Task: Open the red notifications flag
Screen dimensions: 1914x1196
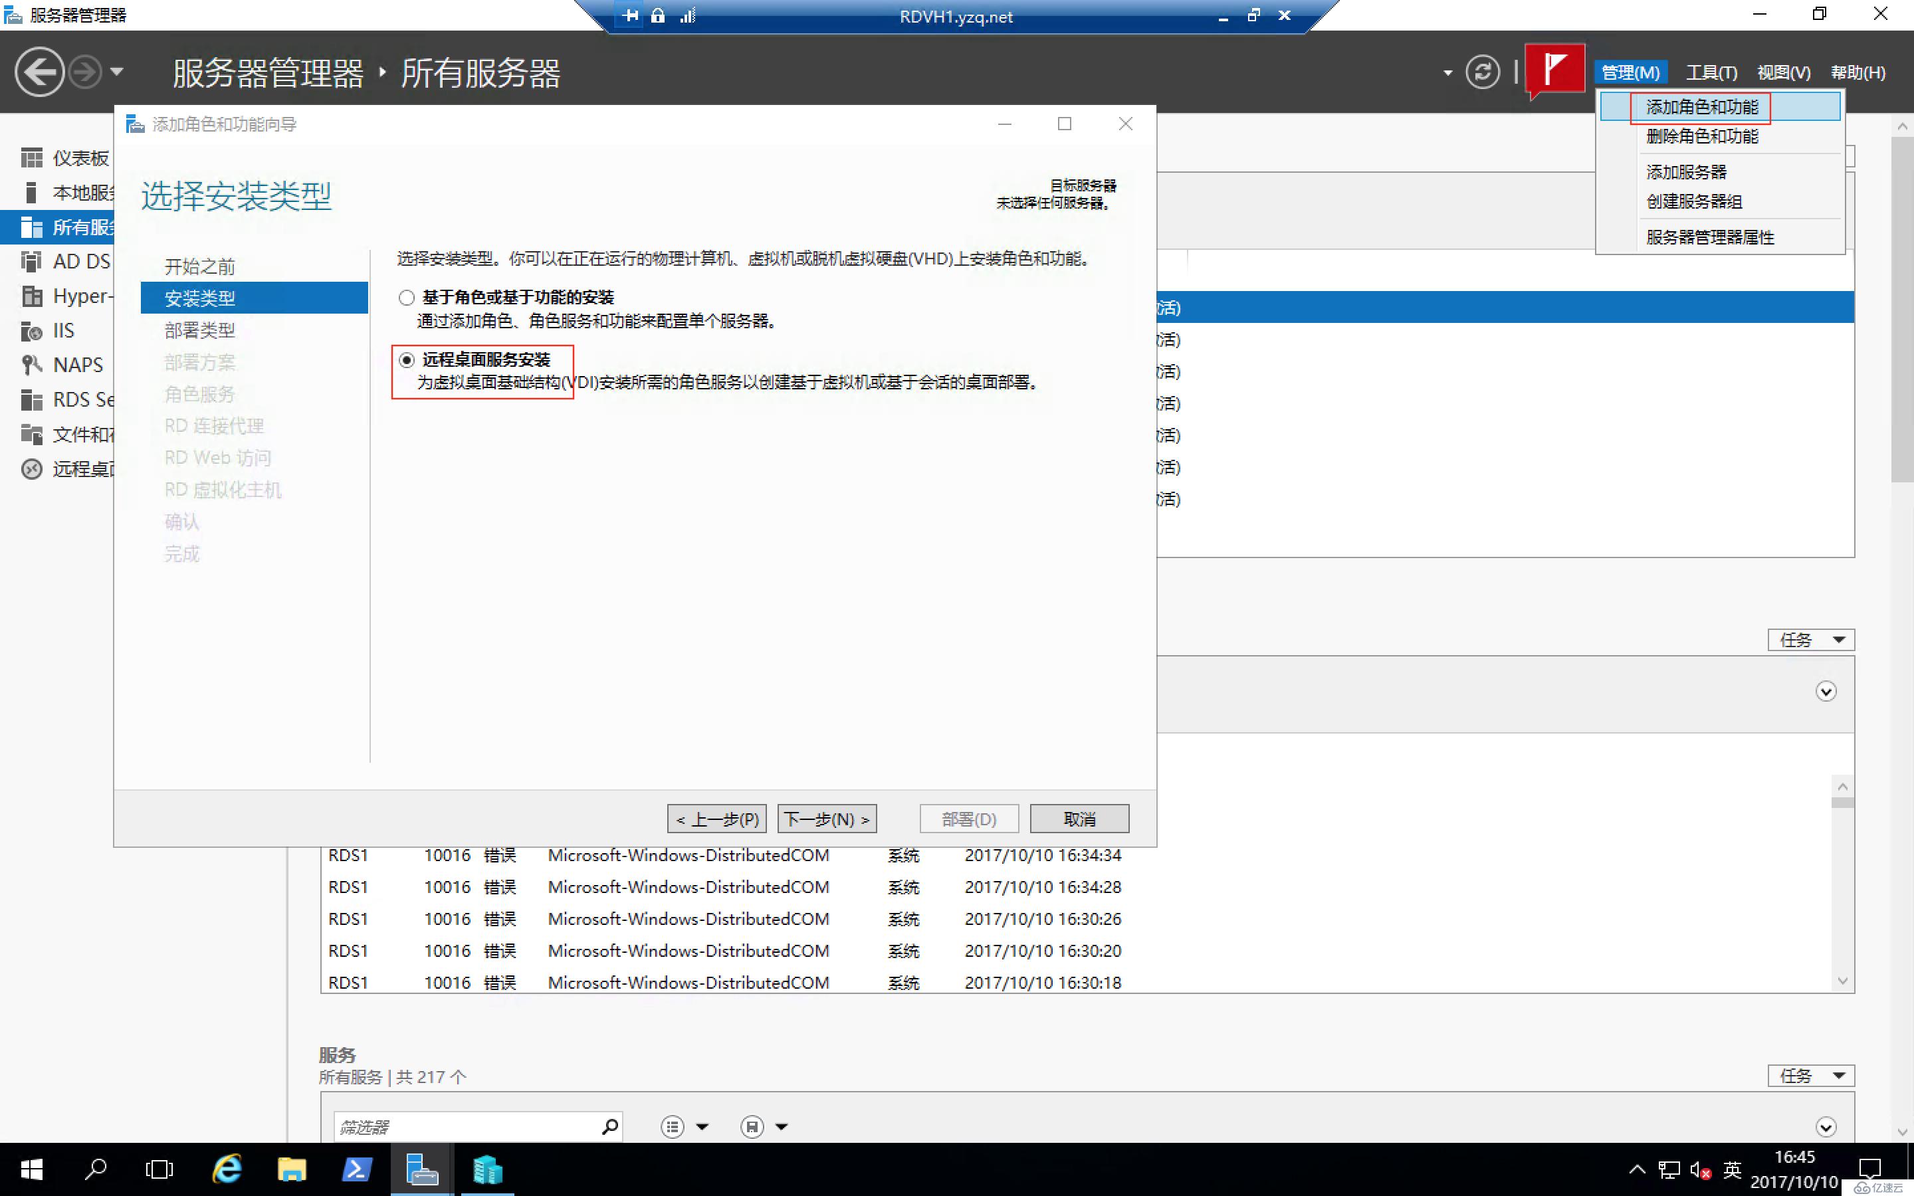Action: click(x=1555, y=72)
